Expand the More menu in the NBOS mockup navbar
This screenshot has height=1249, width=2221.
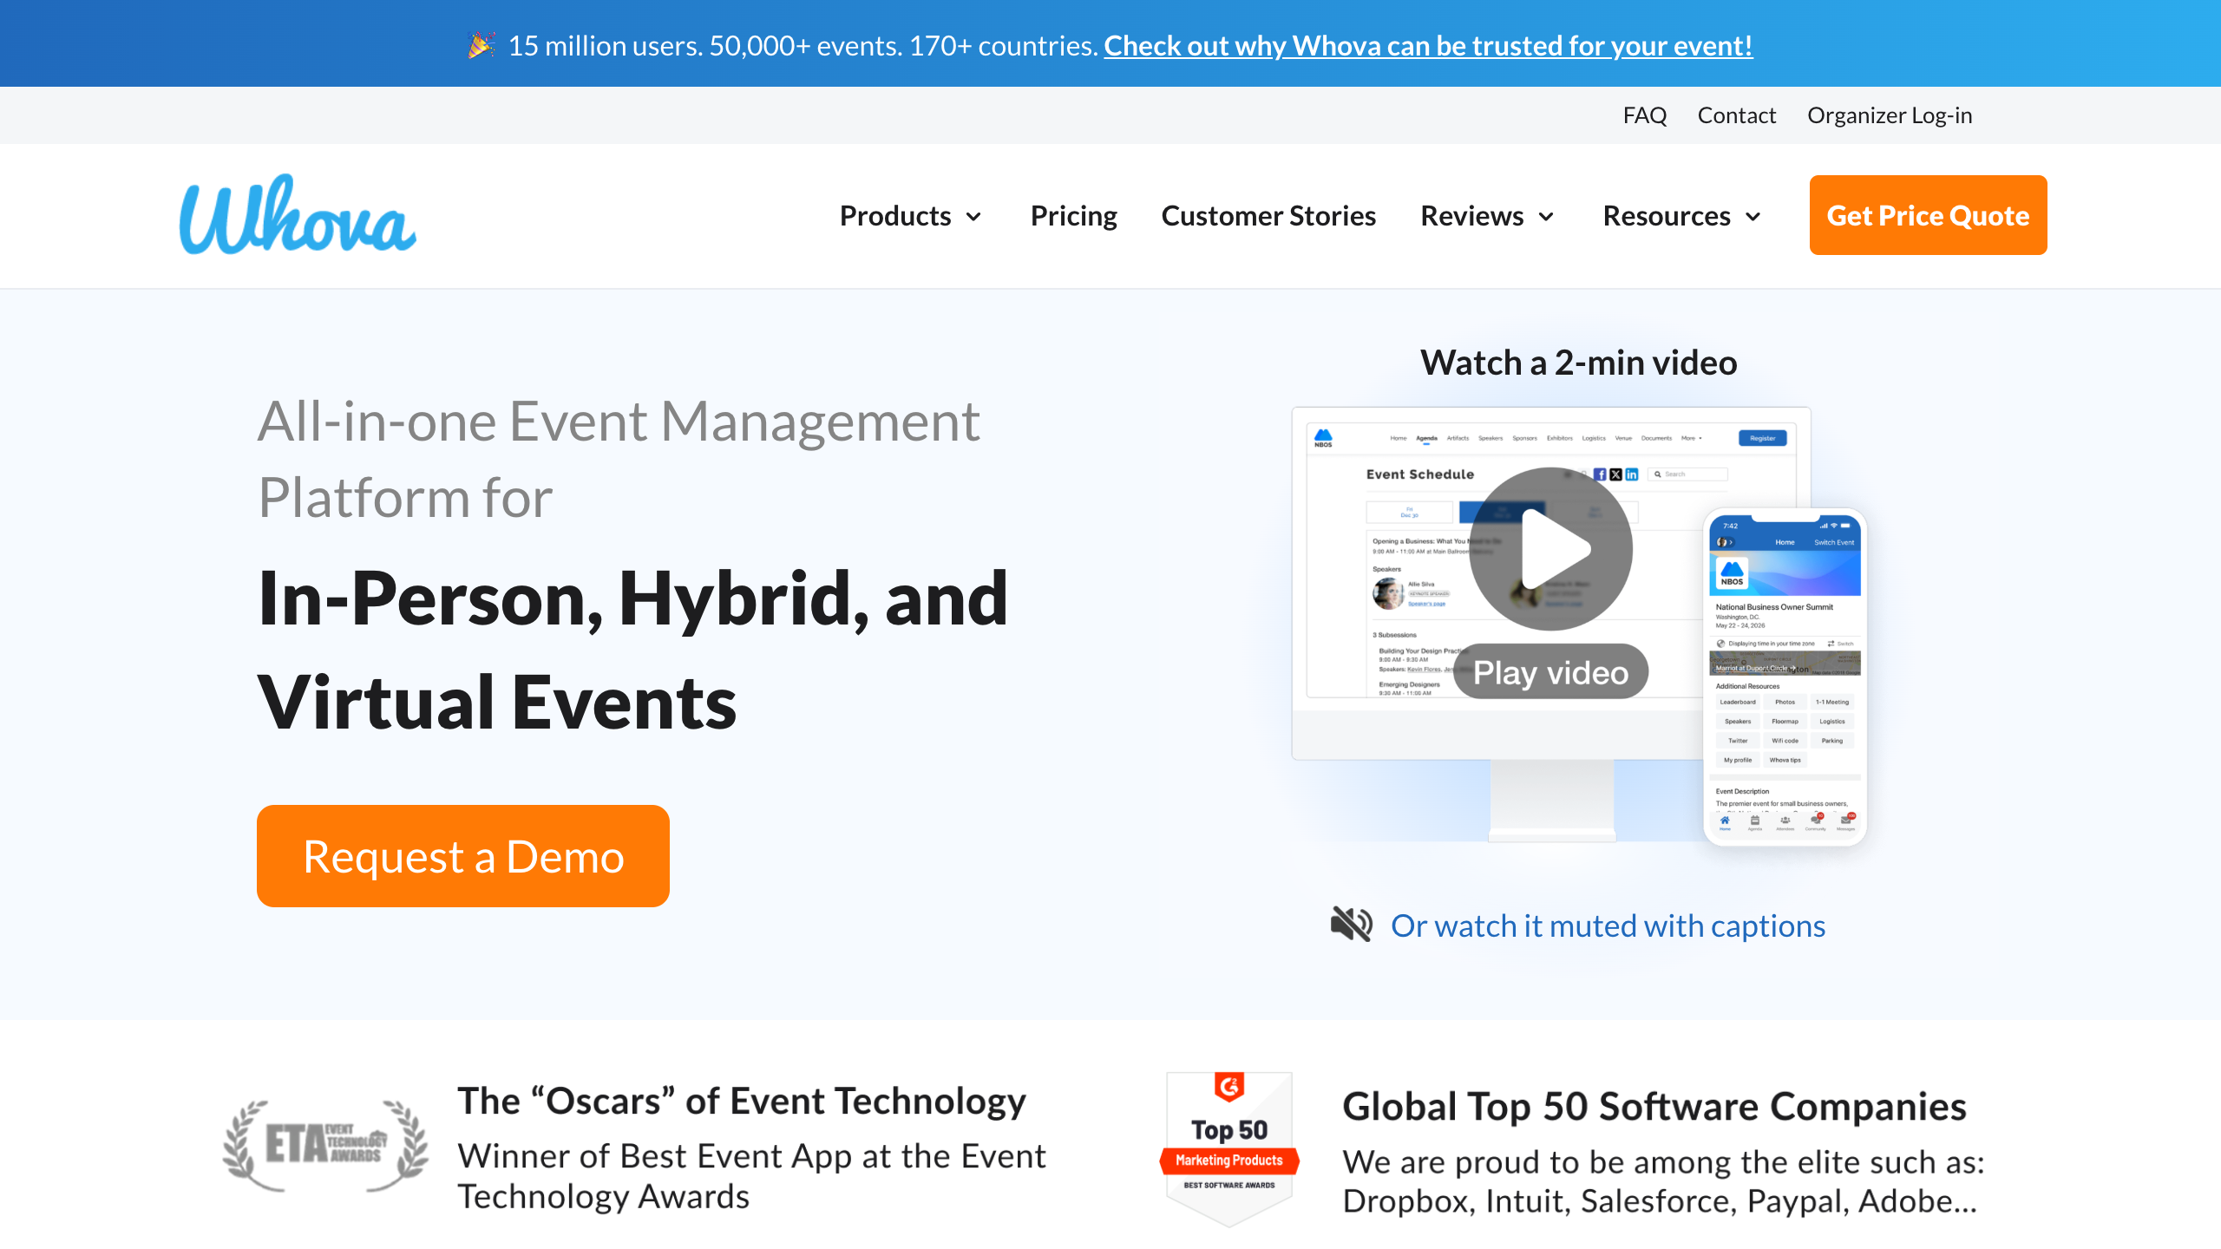(x=1688, y=438)
